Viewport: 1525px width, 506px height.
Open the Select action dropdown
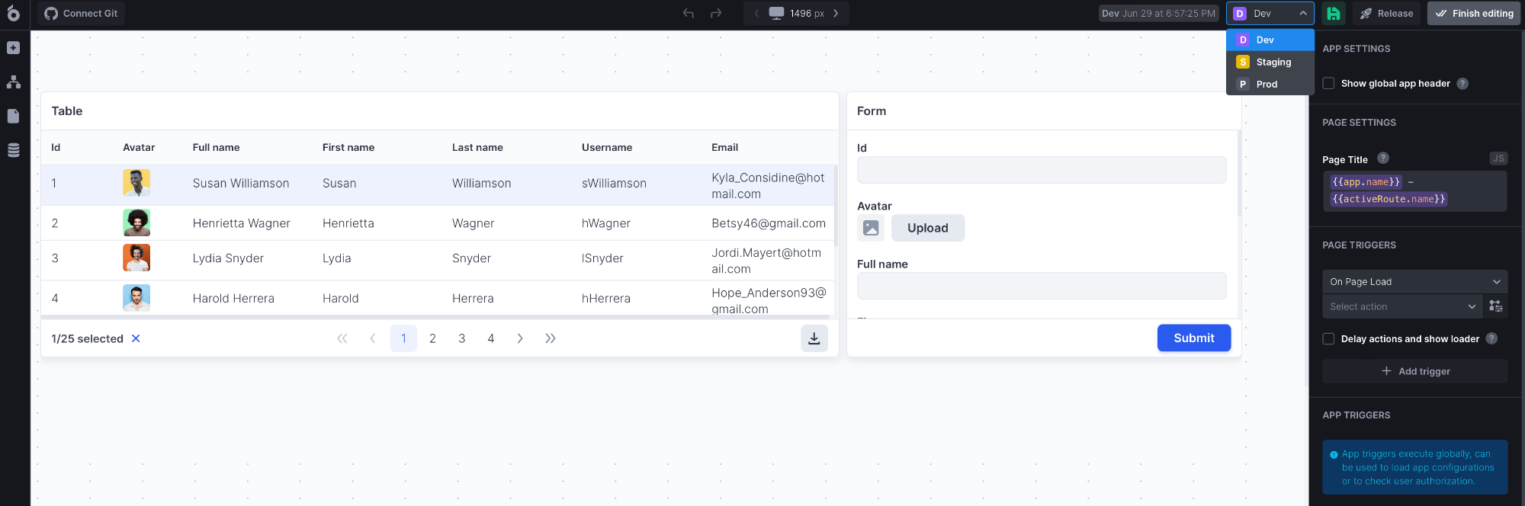tap(1403, 306)
